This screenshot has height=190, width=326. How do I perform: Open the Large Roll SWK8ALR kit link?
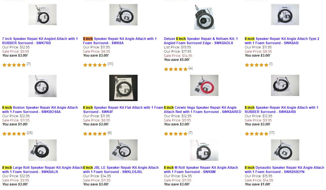click(42, 170)
